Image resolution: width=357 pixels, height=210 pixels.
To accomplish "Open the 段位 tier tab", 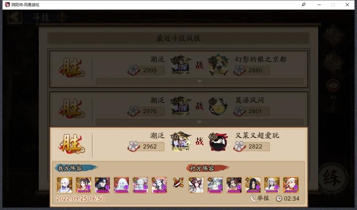I will [x=333, y=63].
